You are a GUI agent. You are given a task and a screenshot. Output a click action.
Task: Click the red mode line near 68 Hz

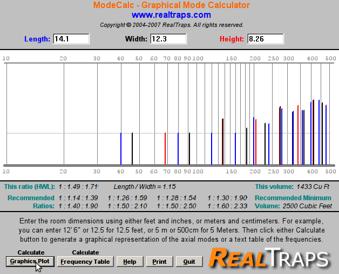tap(165, 149)
